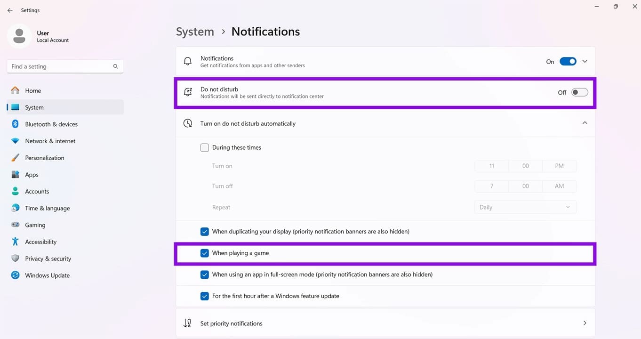Viewport: 641px width, 339px height.
Task: Go to Bluetooth & devices settings
Action: coord(65,124)
